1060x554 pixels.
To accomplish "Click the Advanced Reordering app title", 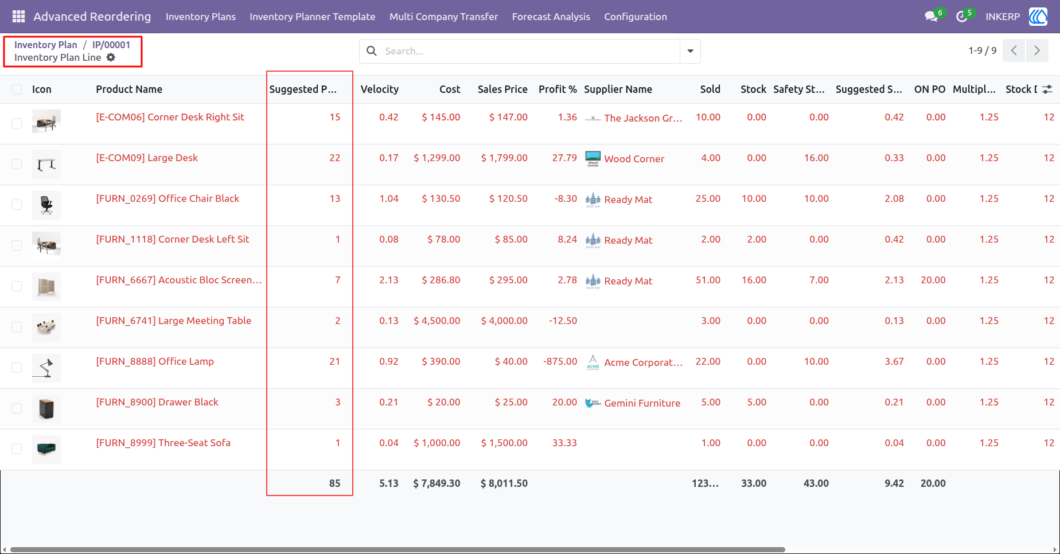I will (92, 17).
